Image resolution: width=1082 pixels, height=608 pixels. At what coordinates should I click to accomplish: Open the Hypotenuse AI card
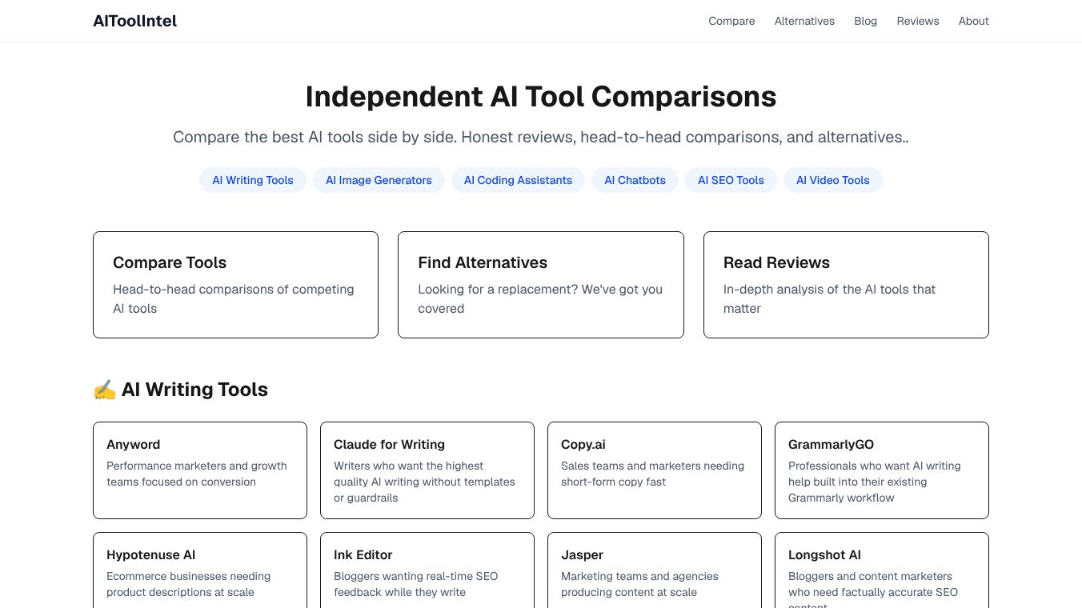(200, 570)
